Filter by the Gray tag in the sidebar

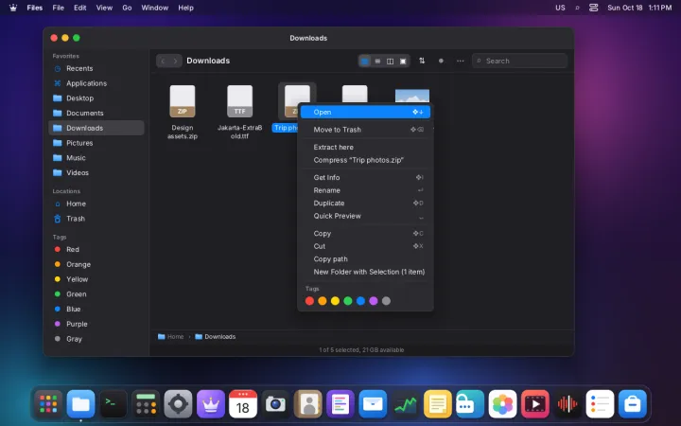96,339
